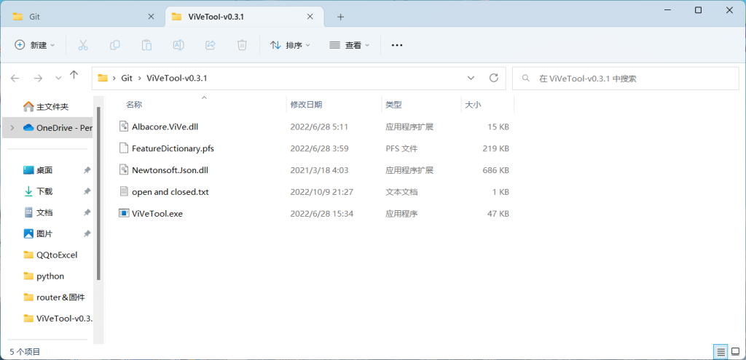
Task: Click the Copy icon in toolbar
Action: pyautogui.click(x=114, y=45)
